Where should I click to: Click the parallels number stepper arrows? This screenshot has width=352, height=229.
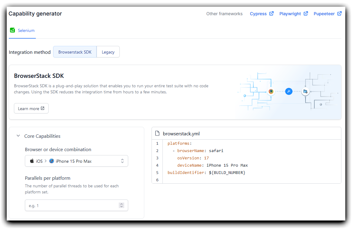click(x=121, y=205)
